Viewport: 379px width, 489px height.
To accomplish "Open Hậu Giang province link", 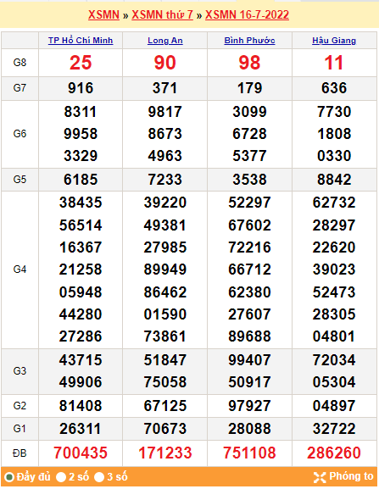I will pos(334,40).
